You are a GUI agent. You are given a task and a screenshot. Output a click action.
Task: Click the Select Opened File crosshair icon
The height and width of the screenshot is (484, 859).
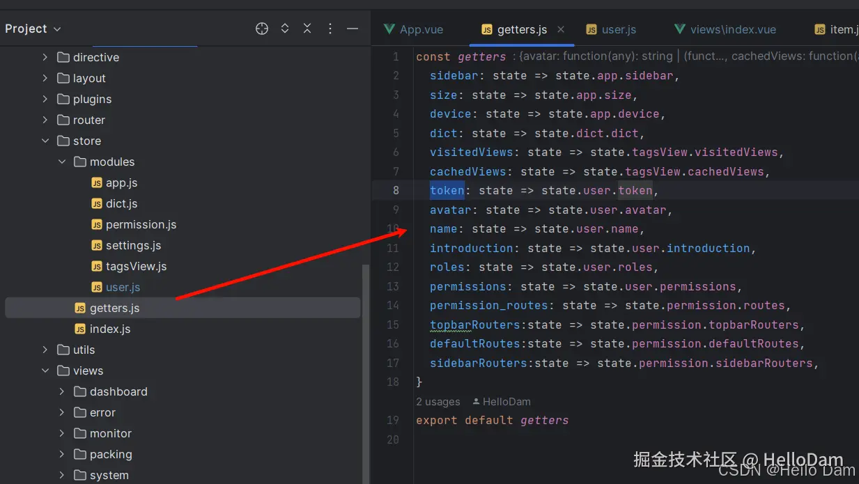click(x=262, y=29)
